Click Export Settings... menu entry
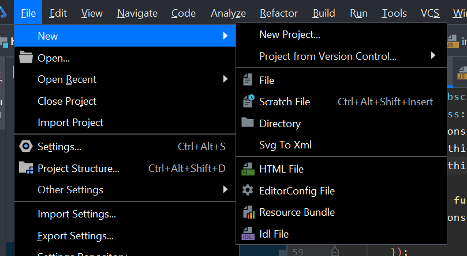 pos(76,236)
